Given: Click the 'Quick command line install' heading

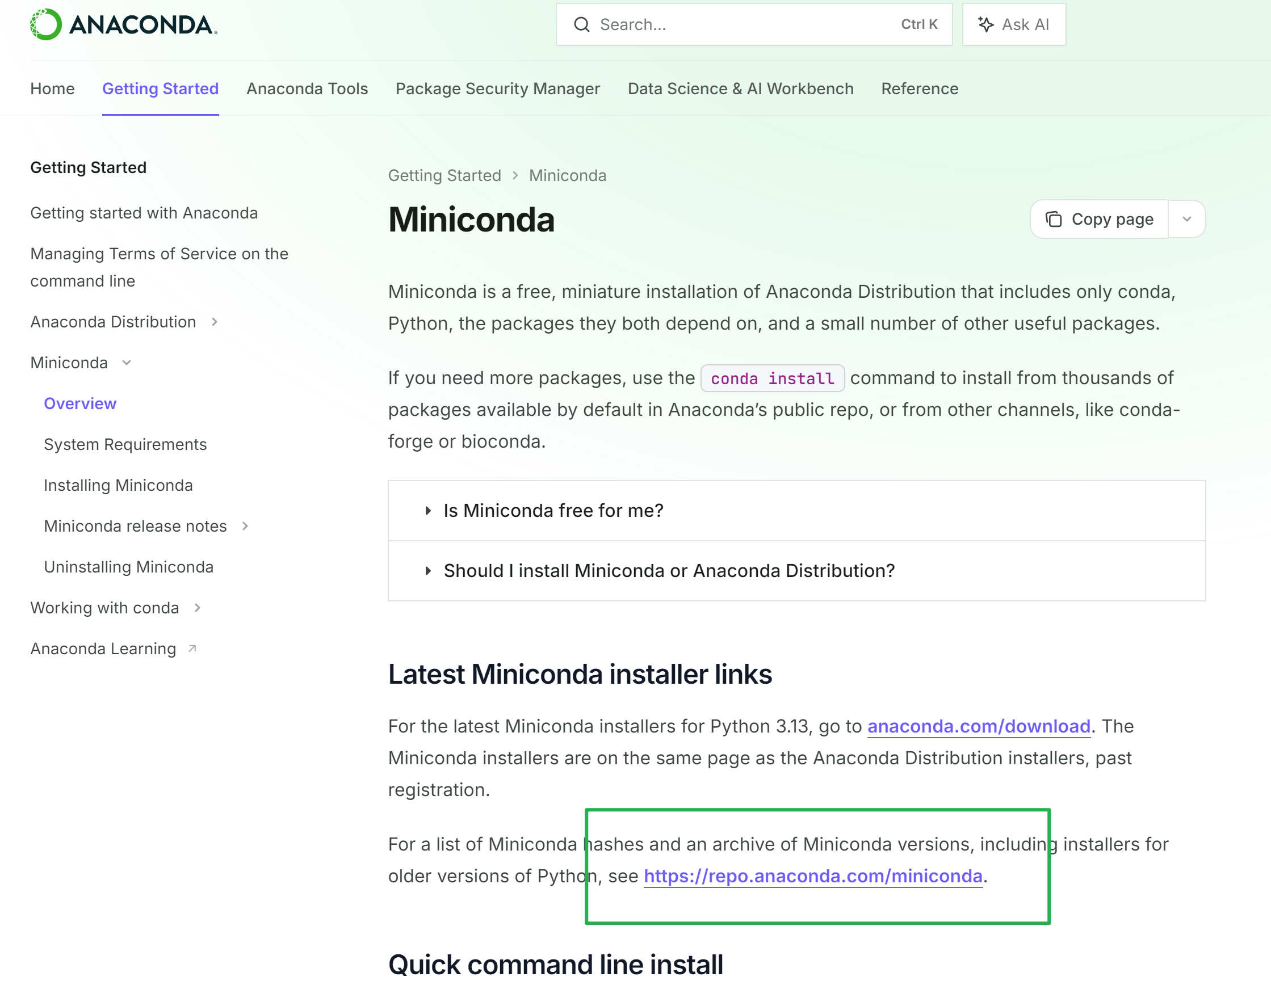Looking at the screenshot, I should 556,965.
